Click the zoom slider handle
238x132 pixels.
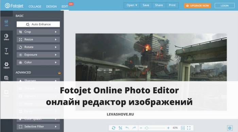[x=147, y=128]
